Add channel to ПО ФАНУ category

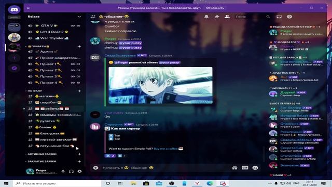79,91
